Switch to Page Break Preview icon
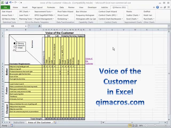The width and height of the screenshot is (171, 128). click(x=136, y=126)
